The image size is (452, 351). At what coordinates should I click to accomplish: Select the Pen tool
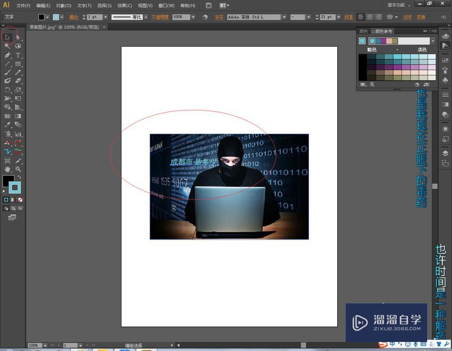(8, 55)
